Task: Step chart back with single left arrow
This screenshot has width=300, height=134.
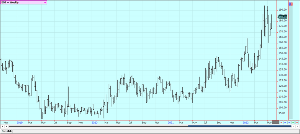Action: coord(6,126)
